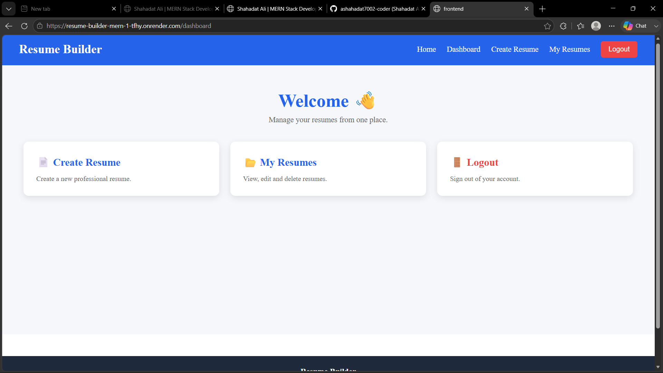663x373 pixels.
Task: Reload the page with the refresh icon
Action: tap(24, 26)
